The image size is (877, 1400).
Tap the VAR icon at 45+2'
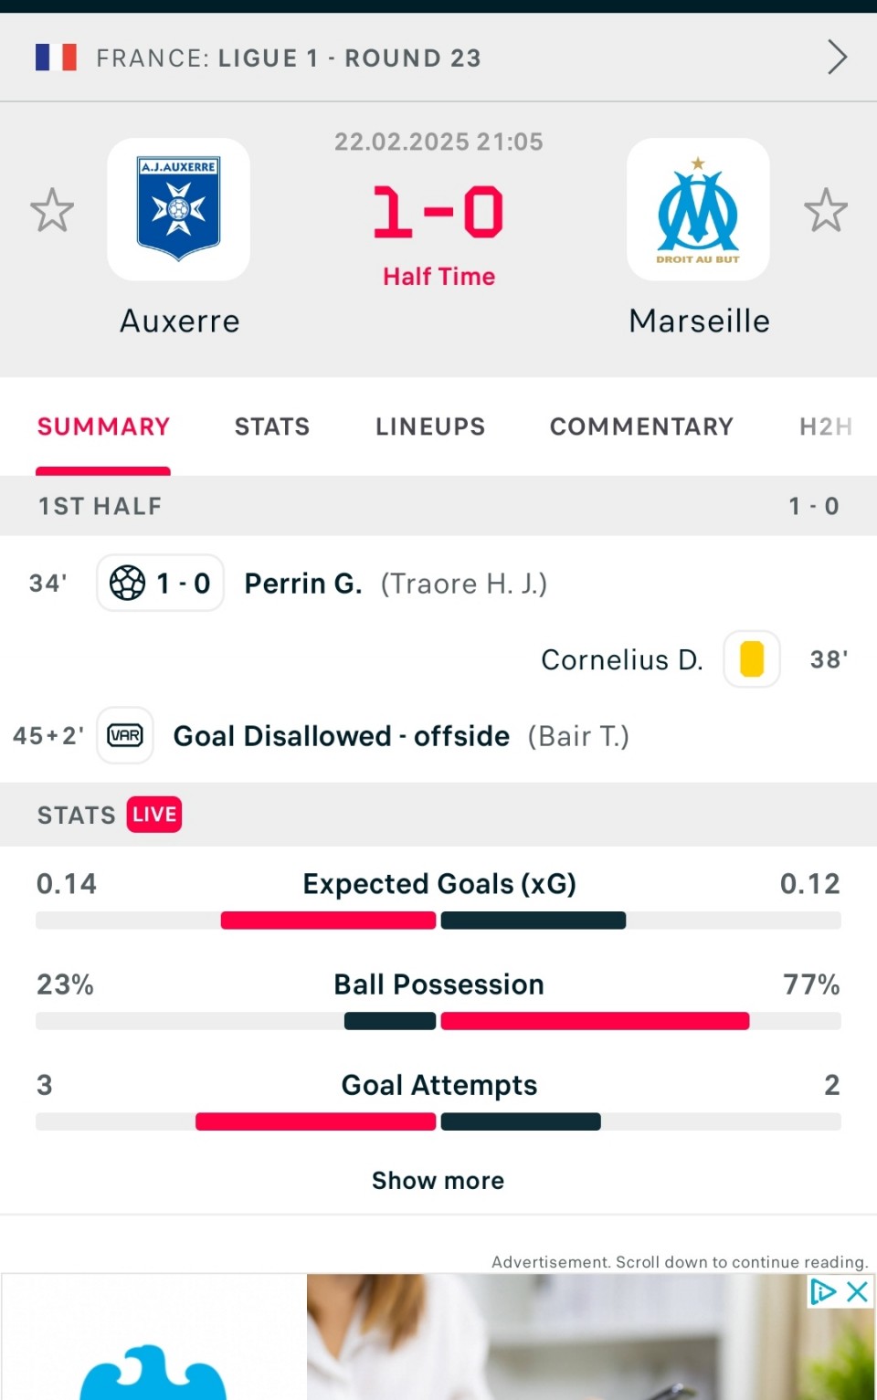click(125, 735)
